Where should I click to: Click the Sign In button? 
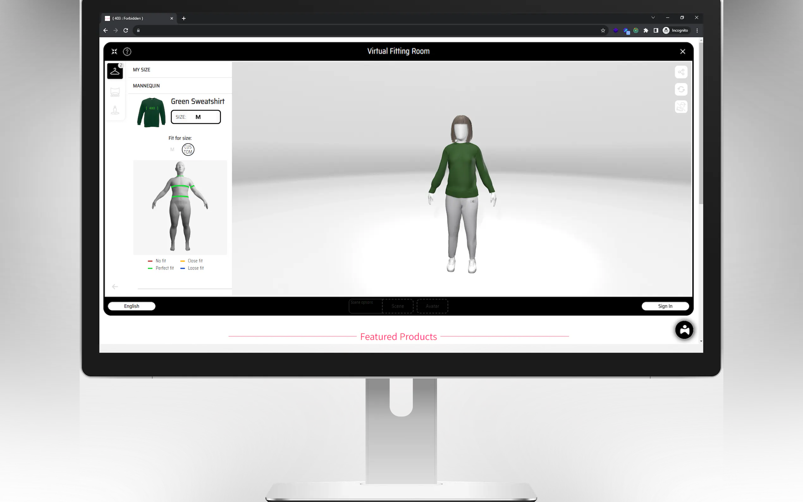point(665,306)
